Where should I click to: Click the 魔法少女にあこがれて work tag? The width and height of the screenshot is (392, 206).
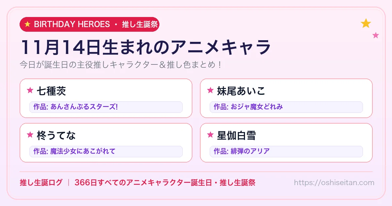click(106, 151)
